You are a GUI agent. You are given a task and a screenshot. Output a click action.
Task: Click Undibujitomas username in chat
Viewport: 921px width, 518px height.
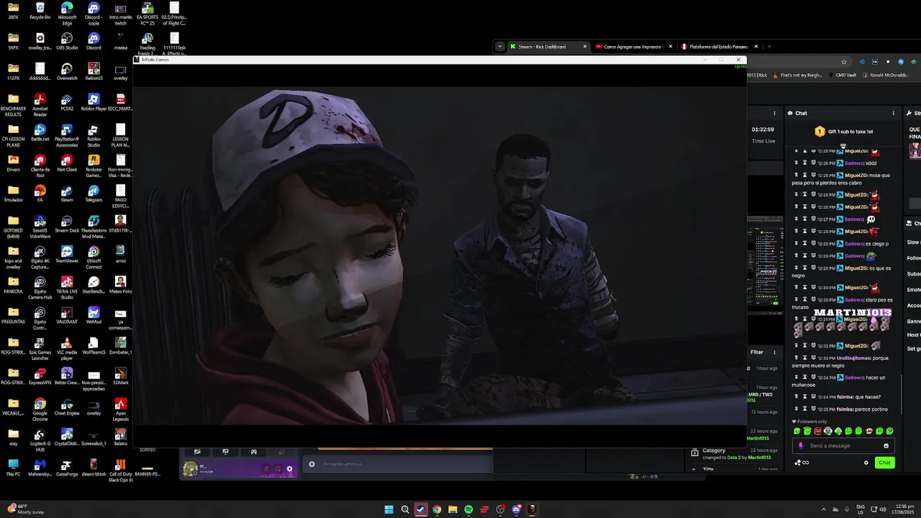pyautogui.click(x=853, y=358)
